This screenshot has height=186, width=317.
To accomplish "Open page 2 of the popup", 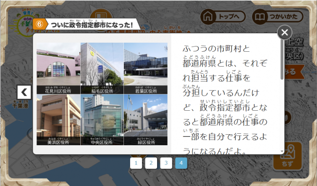I will (151, 163).
